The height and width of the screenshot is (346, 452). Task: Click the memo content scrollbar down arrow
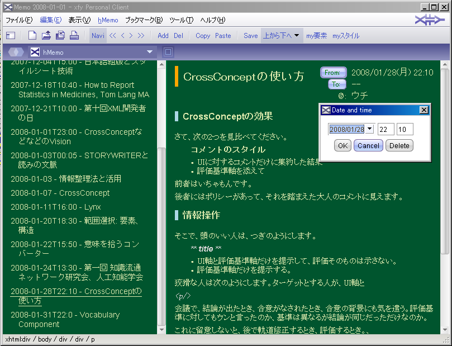(445, 330)
